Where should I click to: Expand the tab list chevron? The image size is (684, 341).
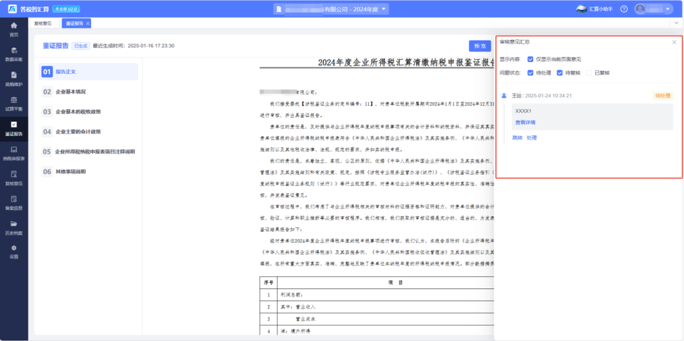(x=676, y=23)
